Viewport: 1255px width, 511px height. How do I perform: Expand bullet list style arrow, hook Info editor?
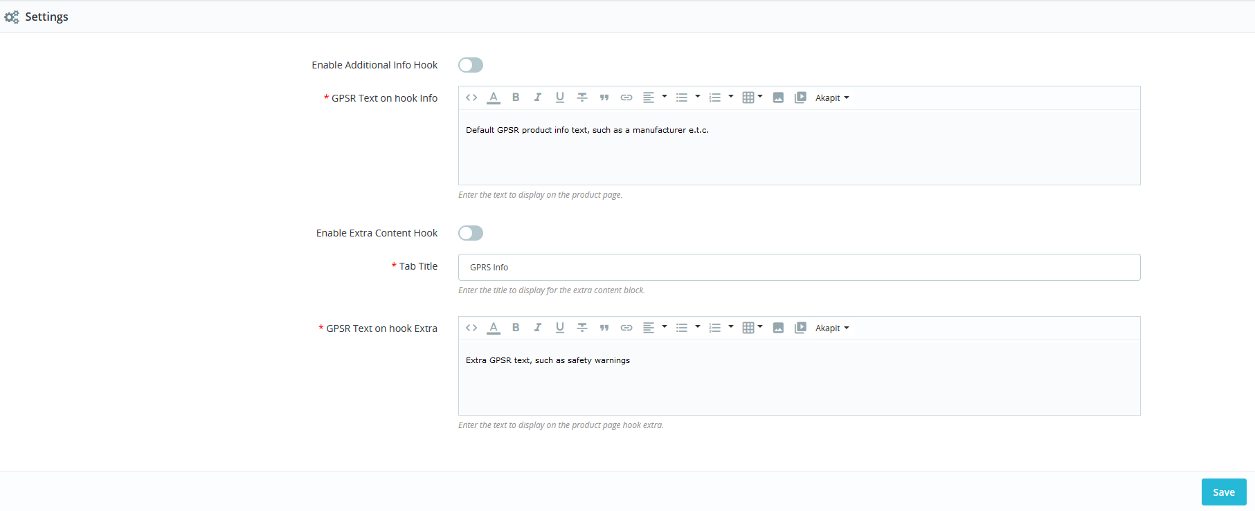point(698,97)
